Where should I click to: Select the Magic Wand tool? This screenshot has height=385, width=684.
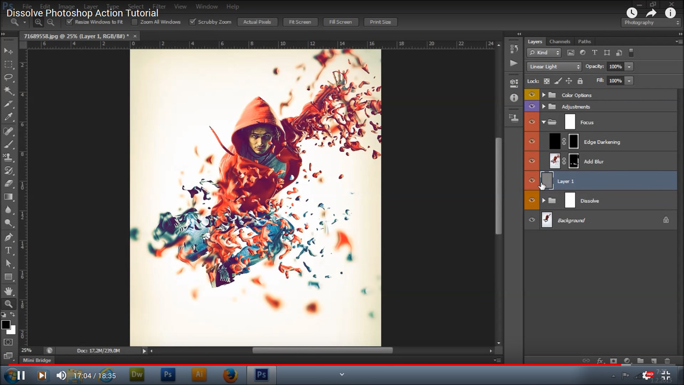pos(9,91)
